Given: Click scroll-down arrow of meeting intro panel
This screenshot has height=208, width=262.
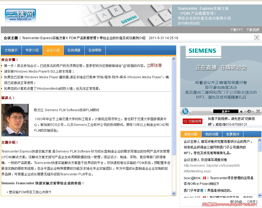Looking at the screenshot, I should point(173,194).
